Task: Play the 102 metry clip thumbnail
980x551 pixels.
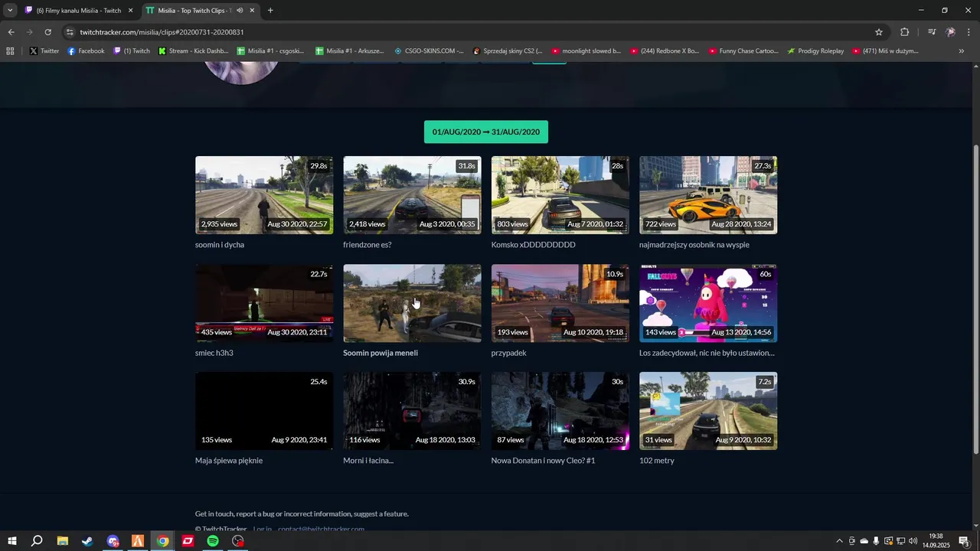Action: pos(708,411)
